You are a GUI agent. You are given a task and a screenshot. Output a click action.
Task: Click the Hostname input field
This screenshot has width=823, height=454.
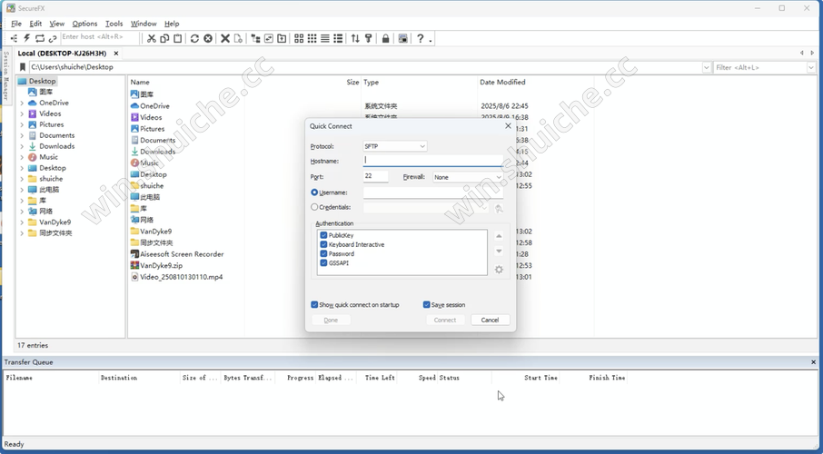click(x=433, y=161)
